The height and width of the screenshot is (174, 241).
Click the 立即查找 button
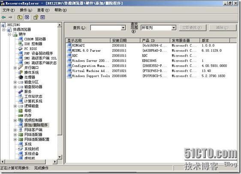192,28
